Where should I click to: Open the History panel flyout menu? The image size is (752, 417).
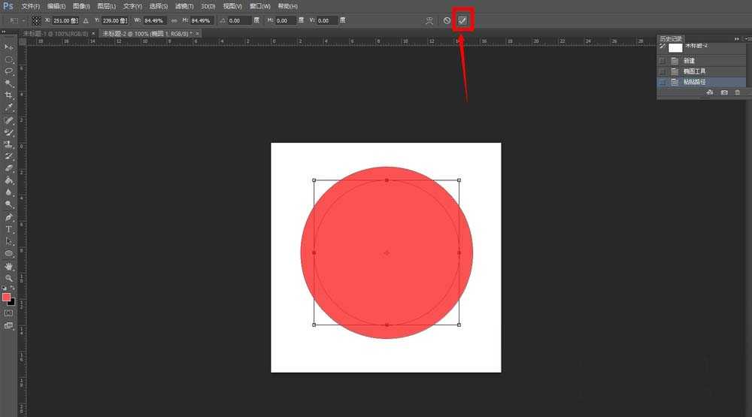(x=747, y=39)
